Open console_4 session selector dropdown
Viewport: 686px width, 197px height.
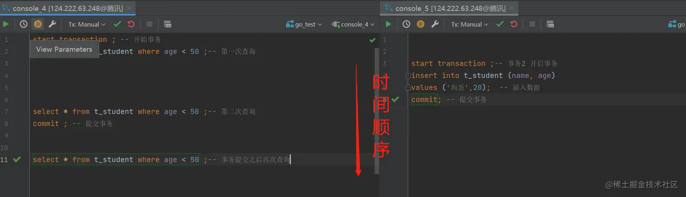[353, 24]
